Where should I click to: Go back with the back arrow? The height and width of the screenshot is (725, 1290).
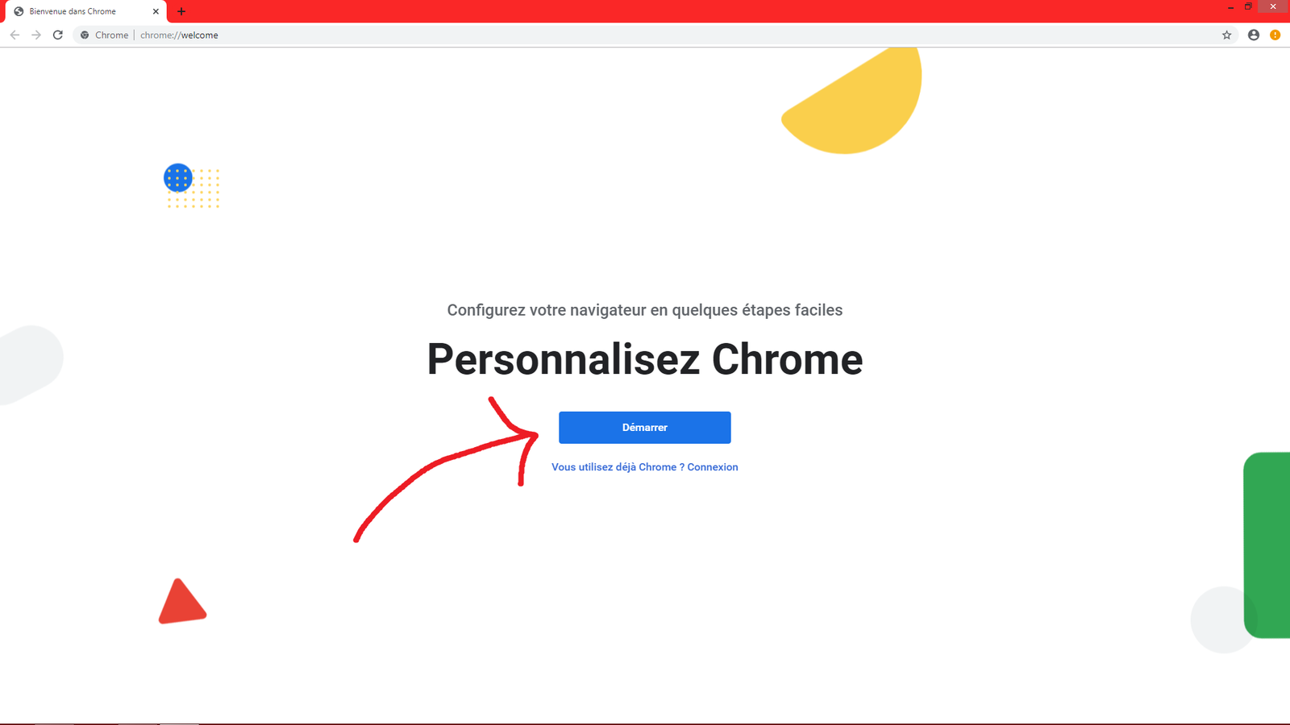click(15, 35)
